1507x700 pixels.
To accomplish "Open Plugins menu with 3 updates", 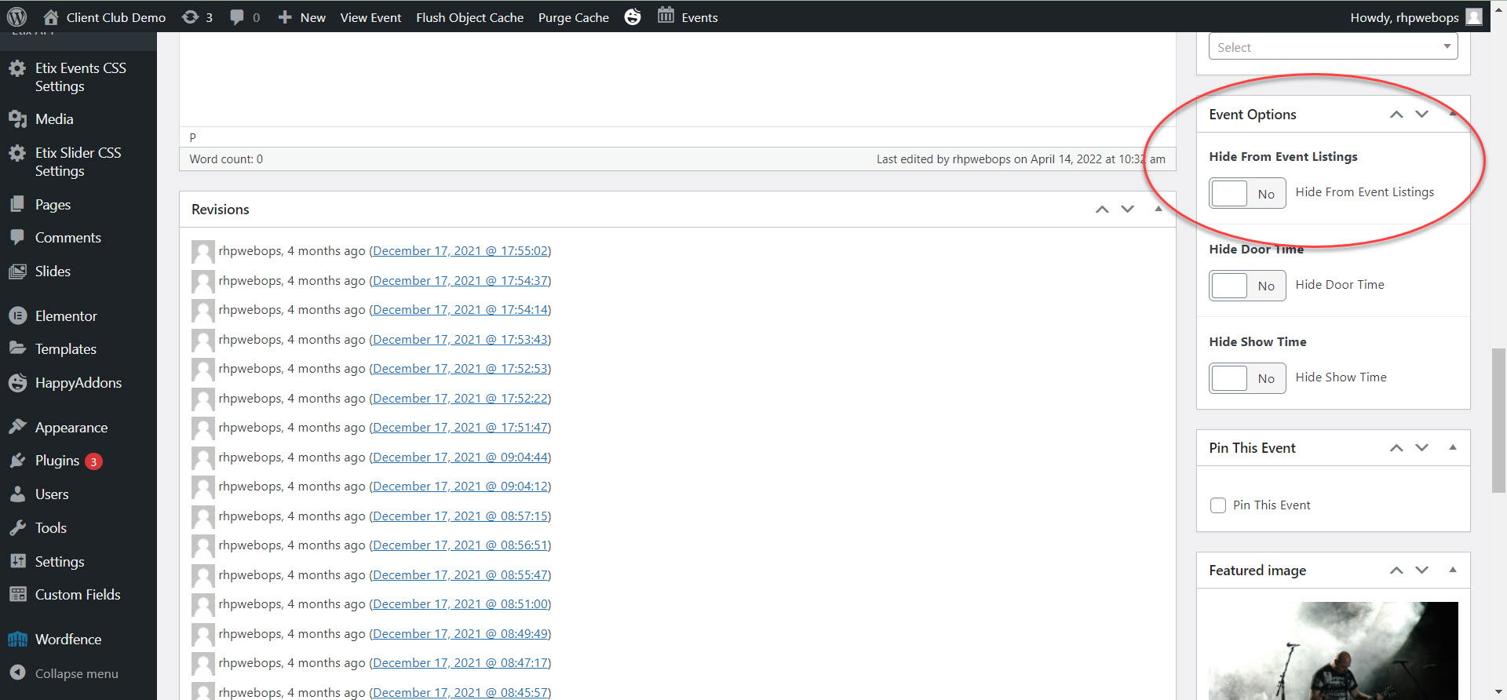I will pyautogui.click(x=57, y=461).
